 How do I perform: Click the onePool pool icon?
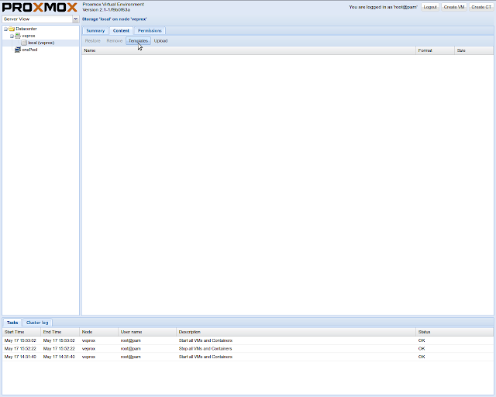click(x=18, y=50)
